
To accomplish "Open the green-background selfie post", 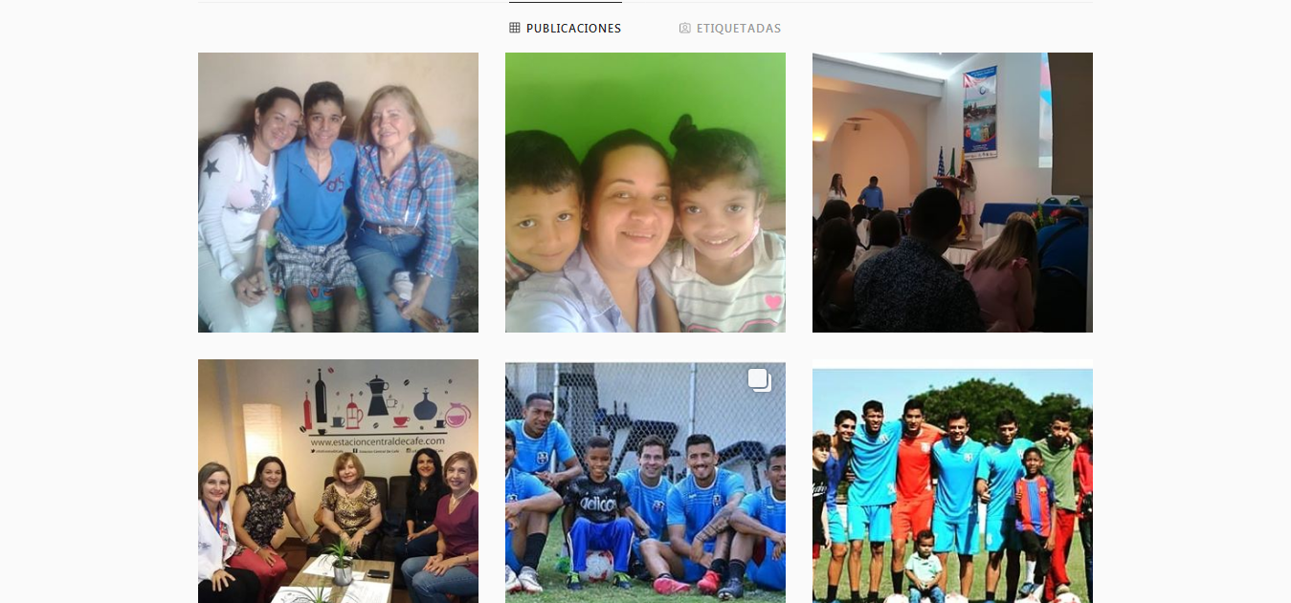I will (x=645, y=192).
